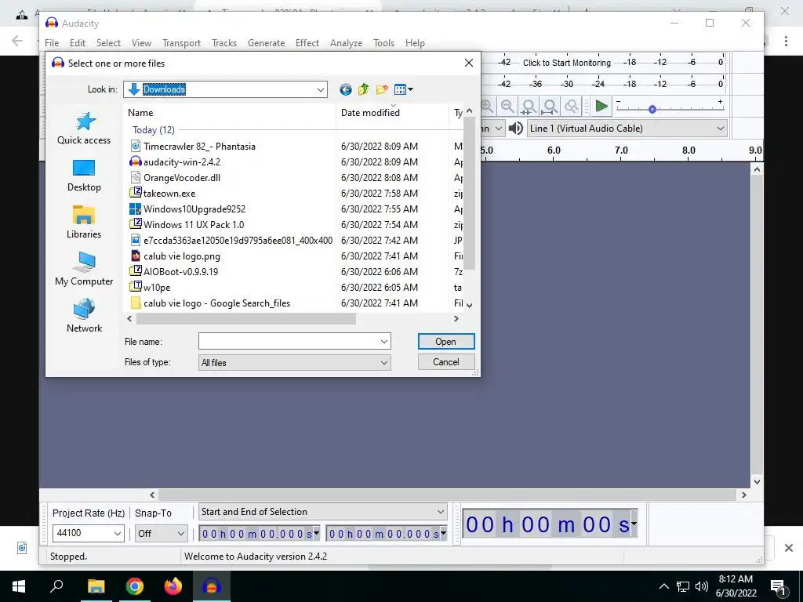Click to Start Monitoring in meter
This screenshot has width=803, height=602.
click(567, 63)
